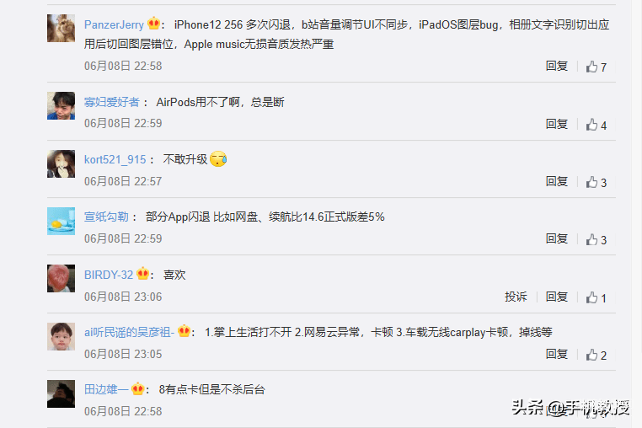Click the crown badge beside PanzerJerry

[x=153, y=24]
